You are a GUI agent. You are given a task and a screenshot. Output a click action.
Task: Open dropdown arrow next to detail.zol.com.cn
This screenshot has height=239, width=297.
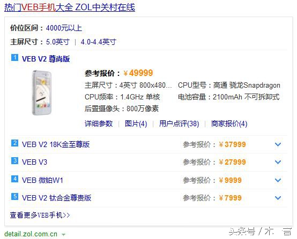(x=64, y=235)
